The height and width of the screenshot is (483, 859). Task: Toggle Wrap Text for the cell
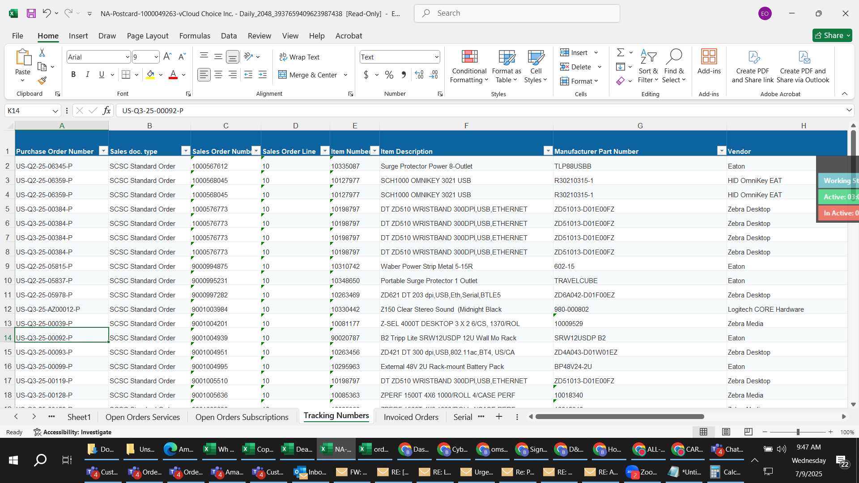(299, 57)
